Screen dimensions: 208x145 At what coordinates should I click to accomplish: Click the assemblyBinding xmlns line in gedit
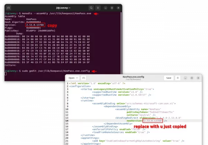pos(134,103)
